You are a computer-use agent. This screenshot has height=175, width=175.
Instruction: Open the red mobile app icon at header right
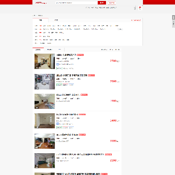click(x=140, y=8)
